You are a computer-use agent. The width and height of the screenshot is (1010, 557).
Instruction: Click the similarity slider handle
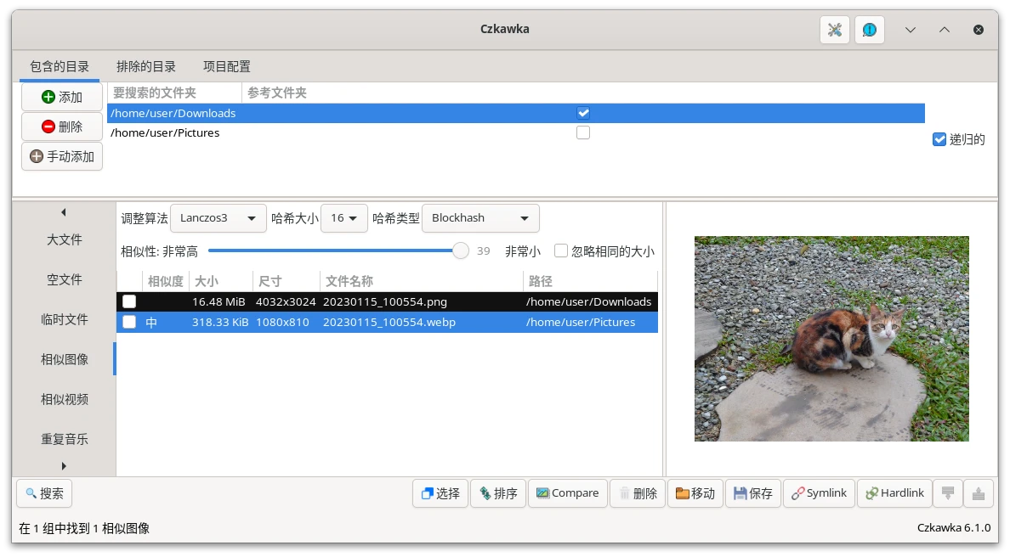(x=460, y=250)
